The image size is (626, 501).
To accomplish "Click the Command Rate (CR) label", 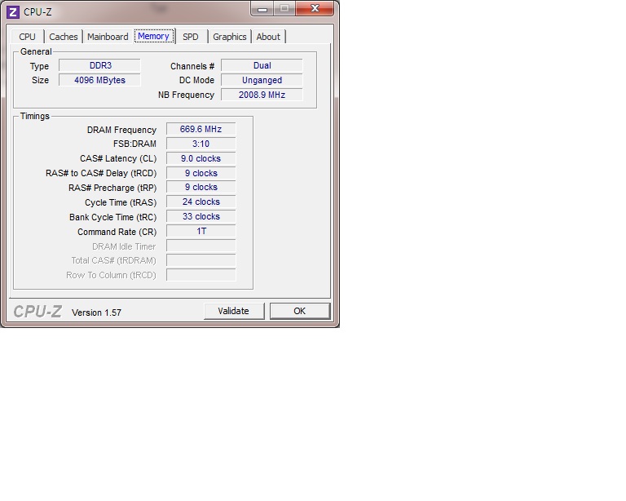I will point(117,232).
